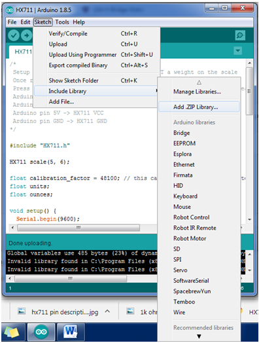259x343 pixels.
Task: Include the Bridge library
Action: [x=199, y=133]
